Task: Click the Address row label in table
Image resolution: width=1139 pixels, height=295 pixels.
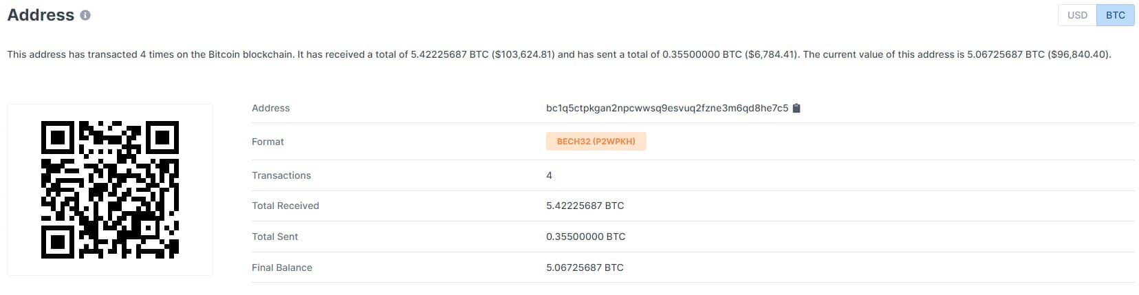Action: [271, 108]
